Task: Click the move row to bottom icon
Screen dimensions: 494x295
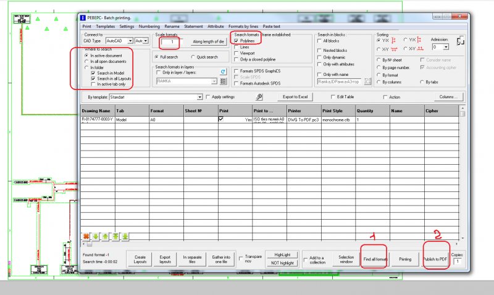Action: coord(125,236)
